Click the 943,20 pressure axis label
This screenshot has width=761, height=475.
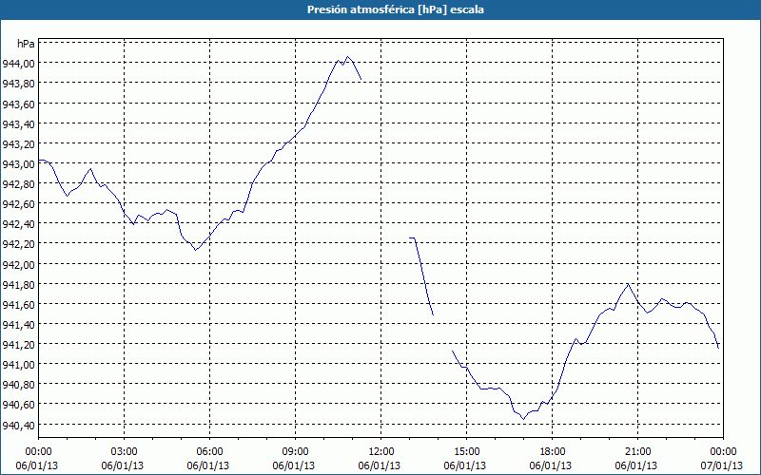click(x=18, y=144)
